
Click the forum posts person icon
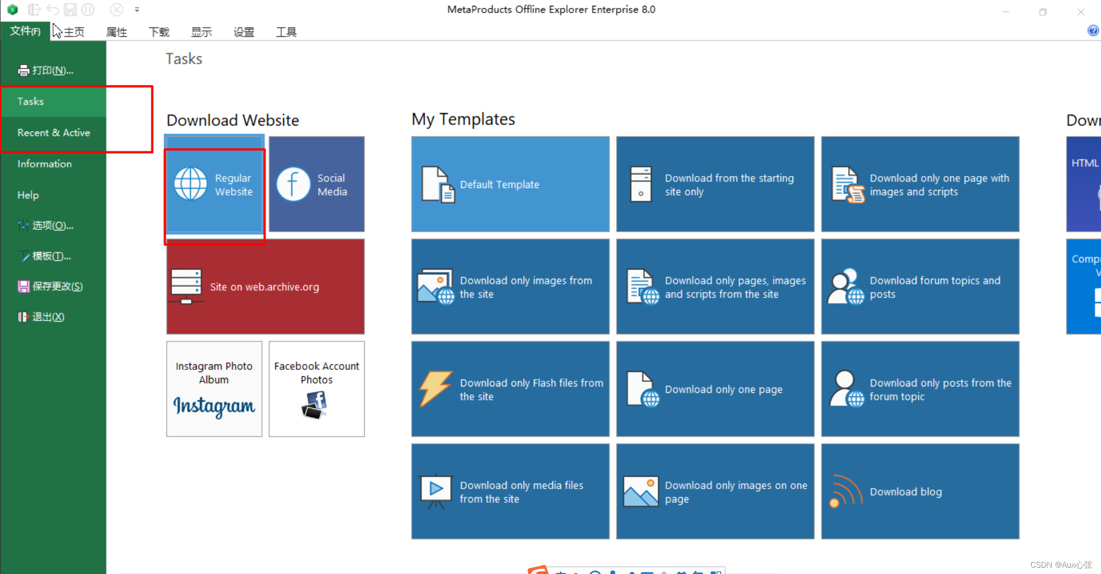pos(847,389)
